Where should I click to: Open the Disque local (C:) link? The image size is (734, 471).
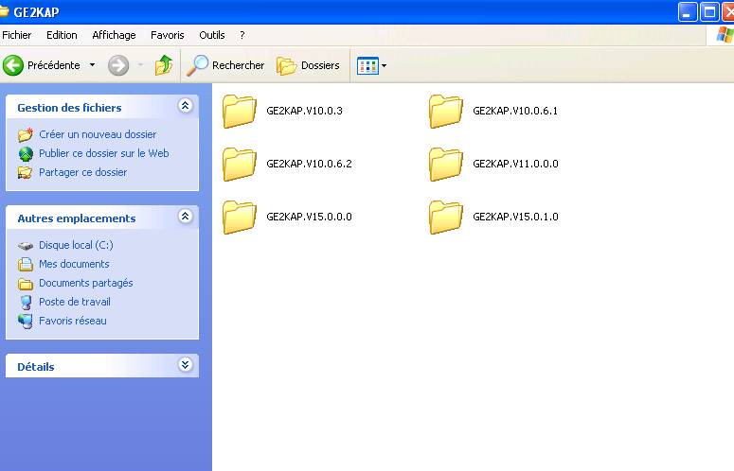[76, 245]
